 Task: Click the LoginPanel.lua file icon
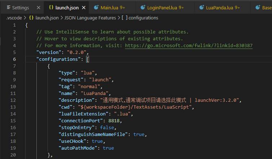pos(143,7)
